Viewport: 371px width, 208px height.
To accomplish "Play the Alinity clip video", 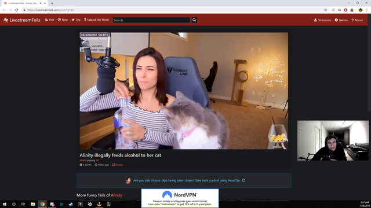I will (184, 91).
